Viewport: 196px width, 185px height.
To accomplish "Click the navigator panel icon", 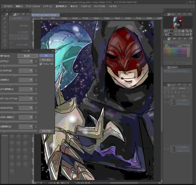I will 169,14.
